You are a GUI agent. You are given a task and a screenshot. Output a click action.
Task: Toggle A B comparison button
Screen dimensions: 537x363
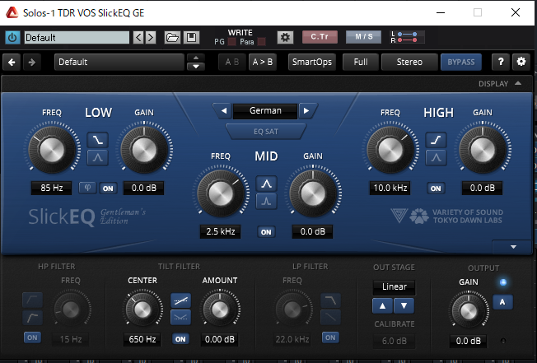232,62
